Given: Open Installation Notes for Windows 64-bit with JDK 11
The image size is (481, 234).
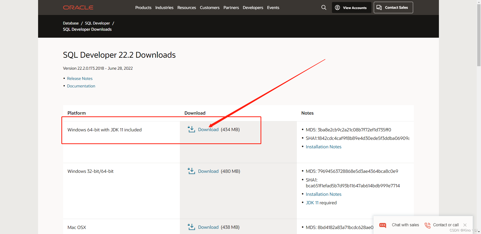Looking at the screenshot, I should [323, 147].
